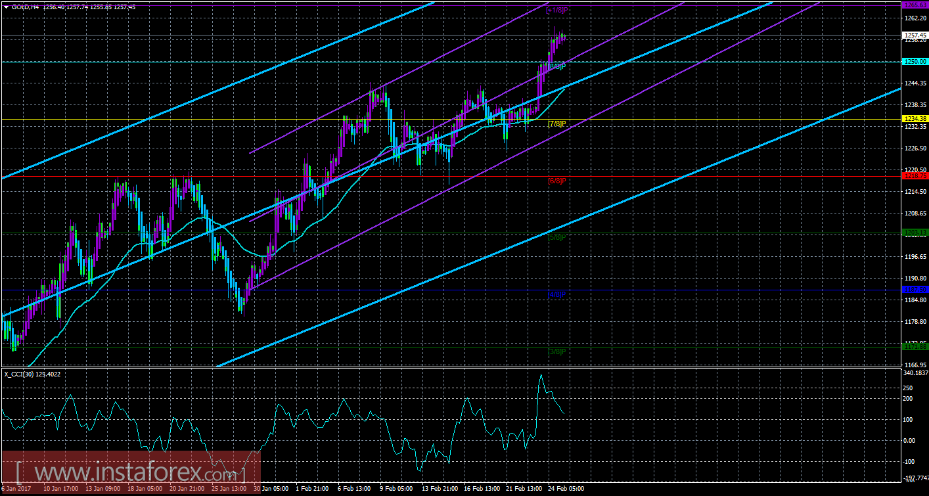Select the GOLD,H4 symbol title
The height and width of the screenshot is (496, 929).
(26, 7)
